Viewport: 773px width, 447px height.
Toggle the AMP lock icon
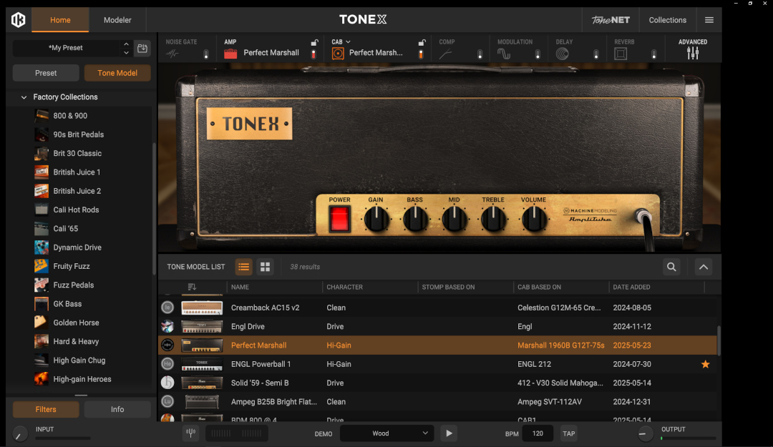pyautogui.click(x=314, y=42)
